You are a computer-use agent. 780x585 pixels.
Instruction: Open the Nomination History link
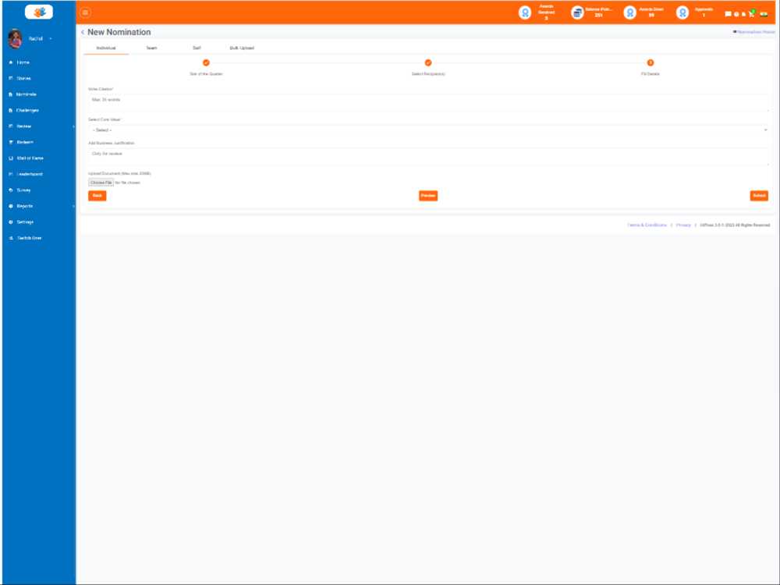pyautogui.click(x=754, y=32)
